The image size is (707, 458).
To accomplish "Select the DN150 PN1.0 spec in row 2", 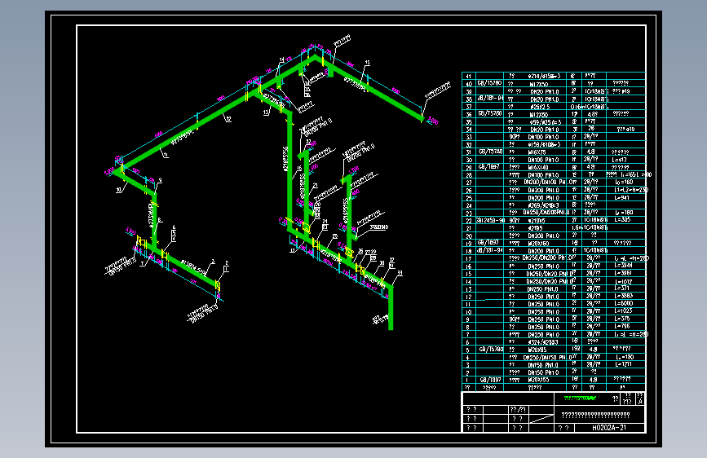I will [x=543, y=372].
